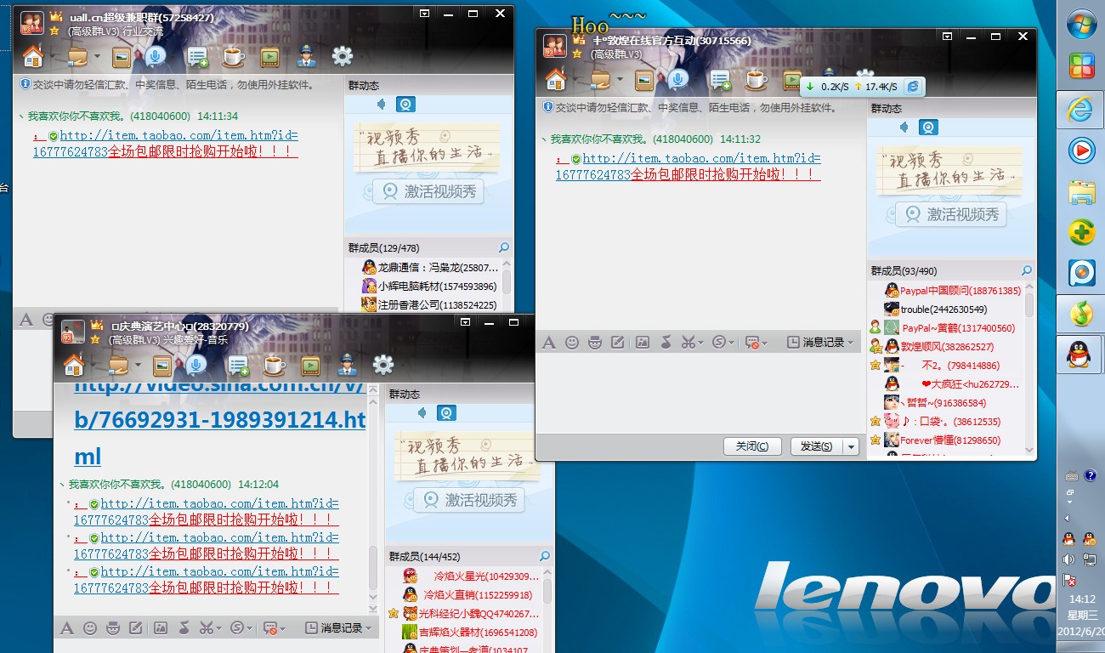Click 激活视频秀 in 庆典演艺中心 window
Screen dimensions: 1105x653
pos(469,500)
